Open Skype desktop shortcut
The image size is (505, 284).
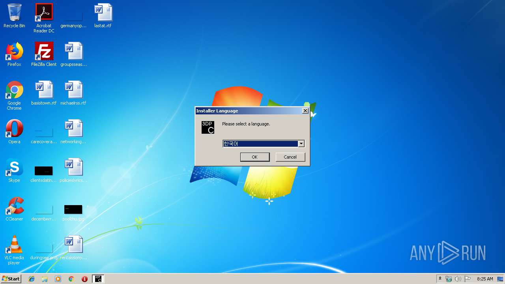point(14,170)
